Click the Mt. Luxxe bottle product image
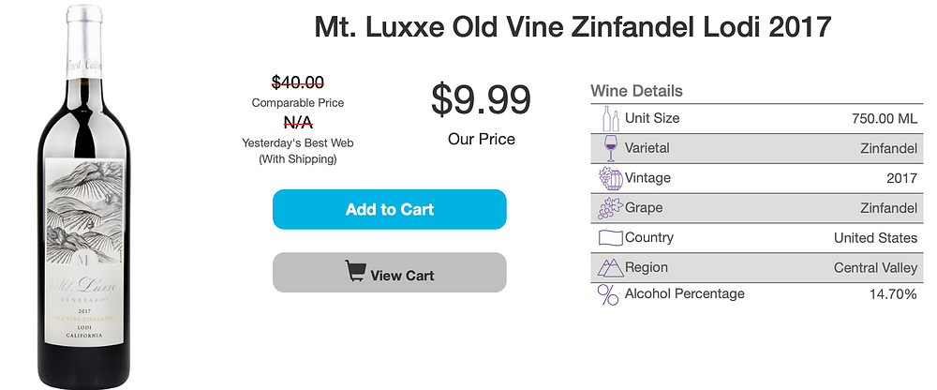Screen dimensions: 937x390 tap(85, 196)
